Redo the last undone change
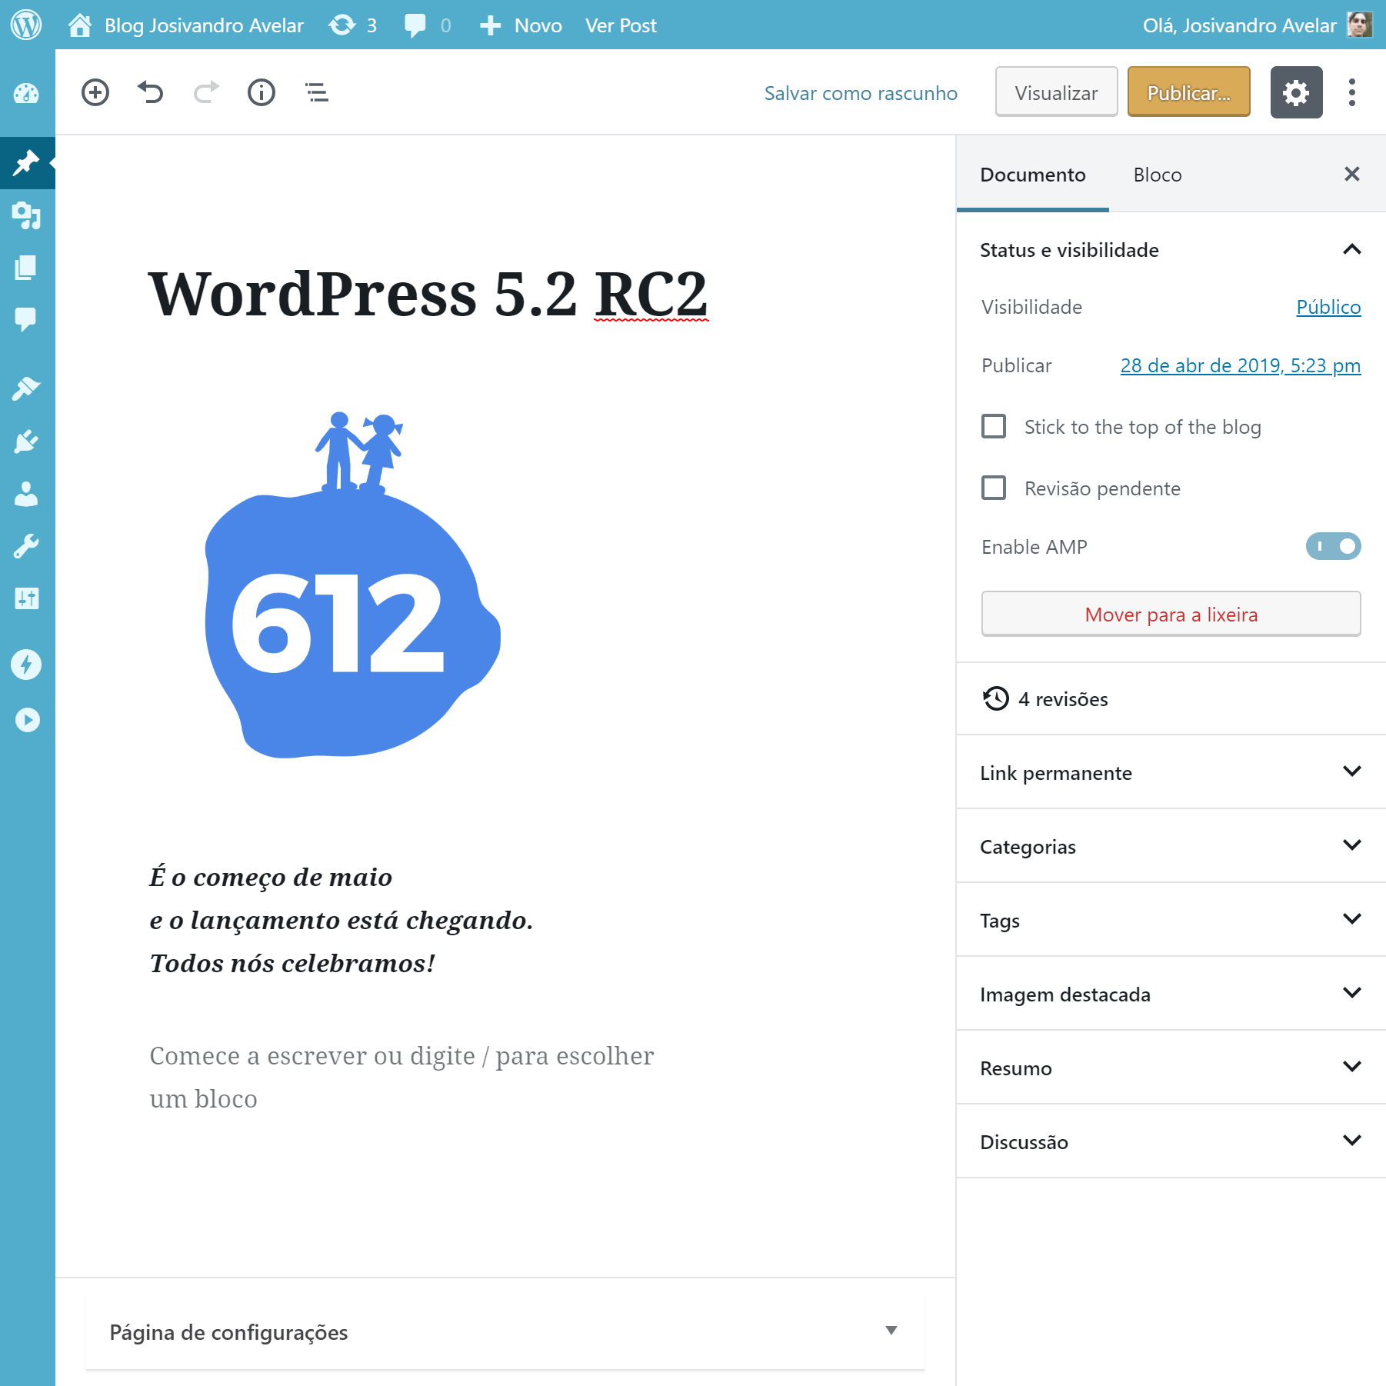The image size is (1386, 1386). click(206, 92)
